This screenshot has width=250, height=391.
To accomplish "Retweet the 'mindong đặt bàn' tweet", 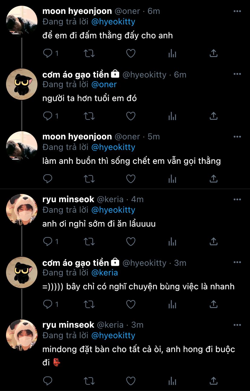I will [x=89, y=381].
